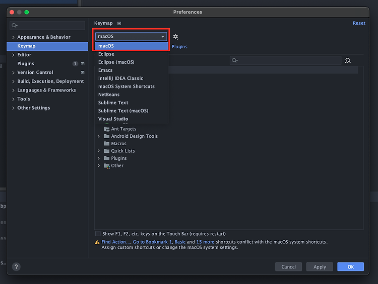The height and width of the screenshot is (284, 378).
Task: Click Find Actions by Shortcut icon
Action: [x=348, y=60]
